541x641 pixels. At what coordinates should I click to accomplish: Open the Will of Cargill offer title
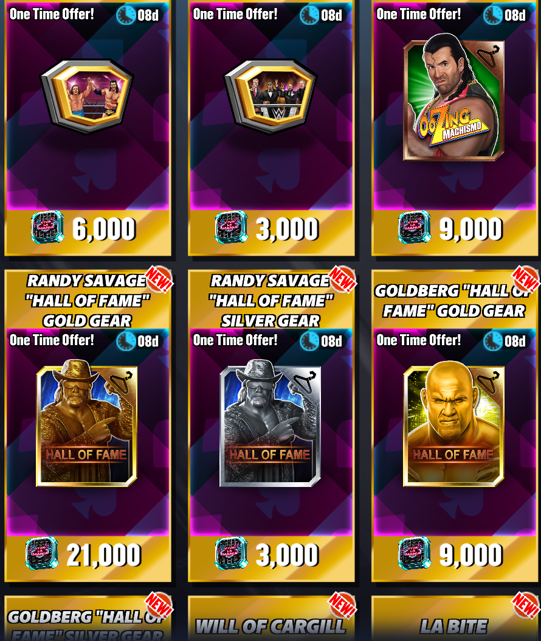(270, 626)
